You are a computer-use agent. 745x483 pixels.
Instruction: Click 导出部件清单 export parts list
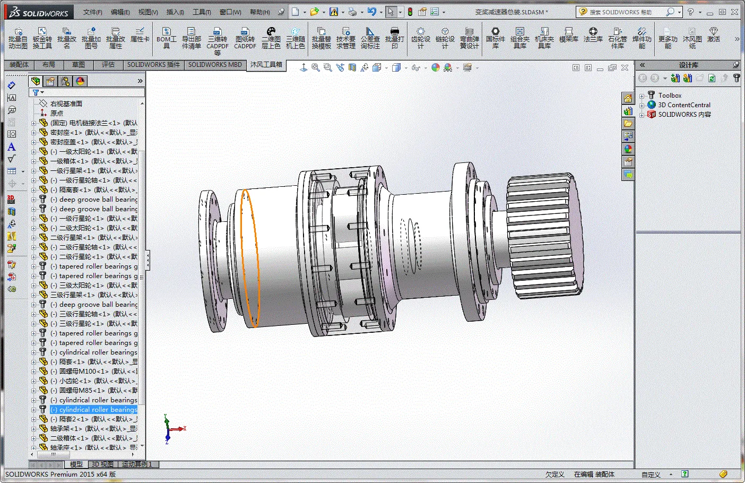pos(191,38)
